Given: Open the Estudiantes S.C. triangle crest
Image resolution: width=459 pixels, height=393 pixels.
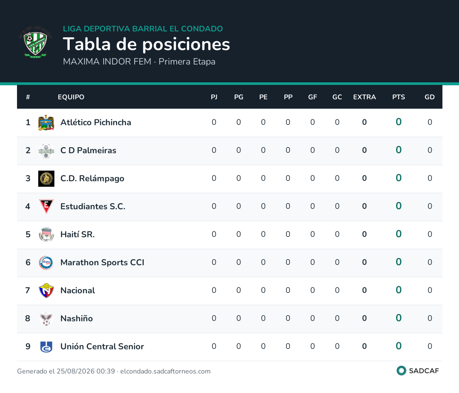Looking at the screenshot, I should [x=46, y=206].
